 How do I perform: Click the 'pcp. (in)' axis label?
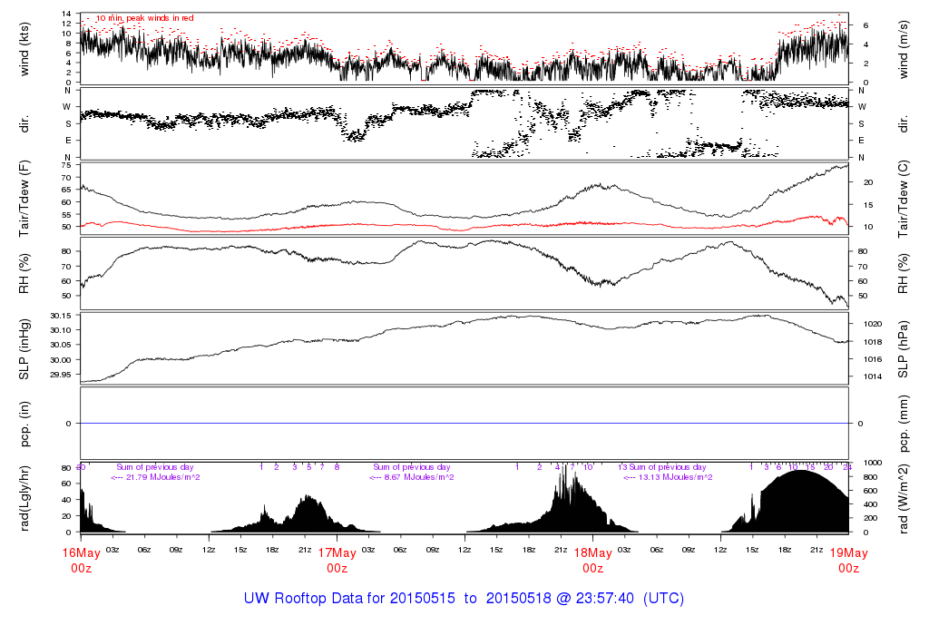pyautogui.click(x=24, y=424)
